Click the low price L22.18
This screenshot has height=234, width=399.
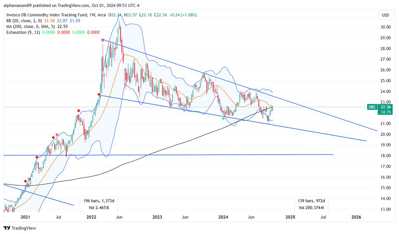[x=146, y=15]
